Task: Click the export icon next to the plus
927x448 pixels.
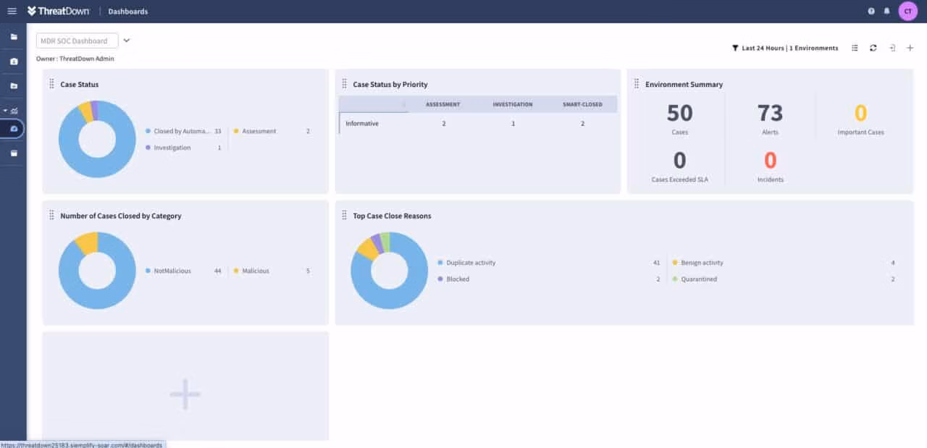Action: tap(892, 48)
